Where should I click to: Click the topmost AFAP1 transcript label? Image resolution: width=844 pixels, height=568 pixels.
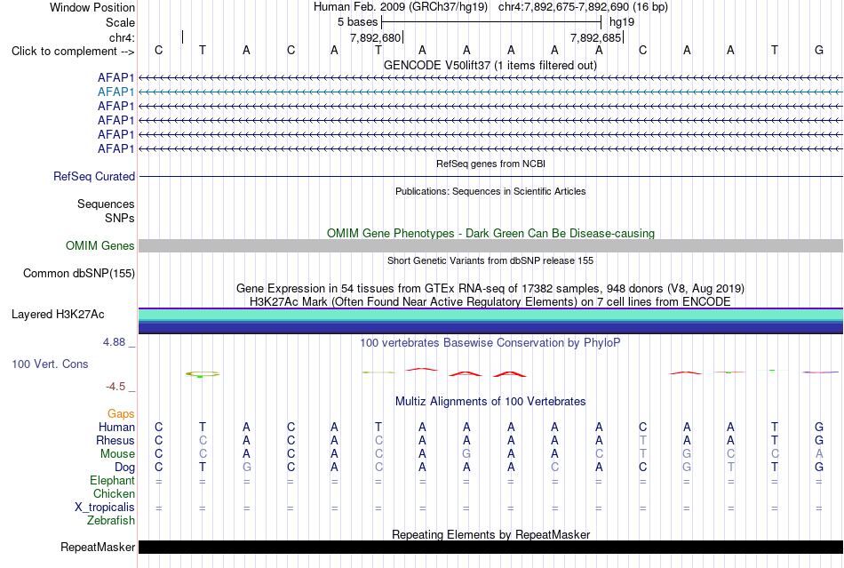(x=115, y=77)
